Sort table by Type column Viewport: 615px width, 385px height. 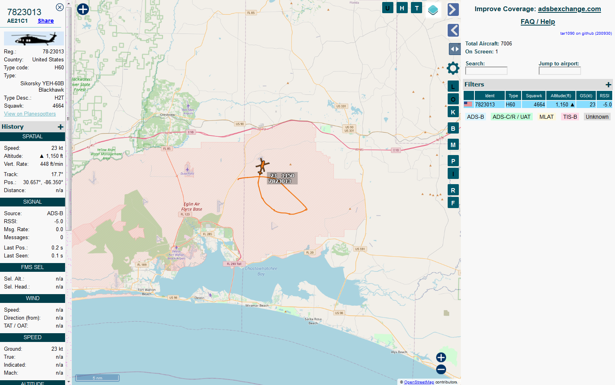(x=513, y=96)
